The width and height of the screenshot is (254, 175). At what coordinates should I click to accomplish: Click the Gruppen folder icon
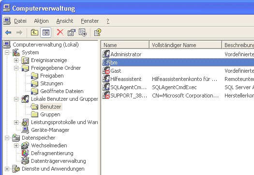34,114
